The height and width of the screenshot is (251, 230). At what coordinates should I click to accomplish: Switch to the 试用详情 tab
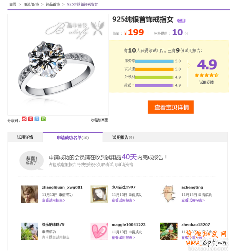tap(25, 137)
